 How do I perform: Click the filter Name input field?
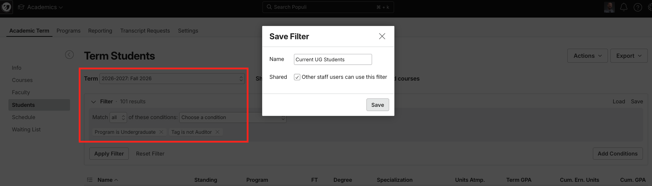point(333,60)
